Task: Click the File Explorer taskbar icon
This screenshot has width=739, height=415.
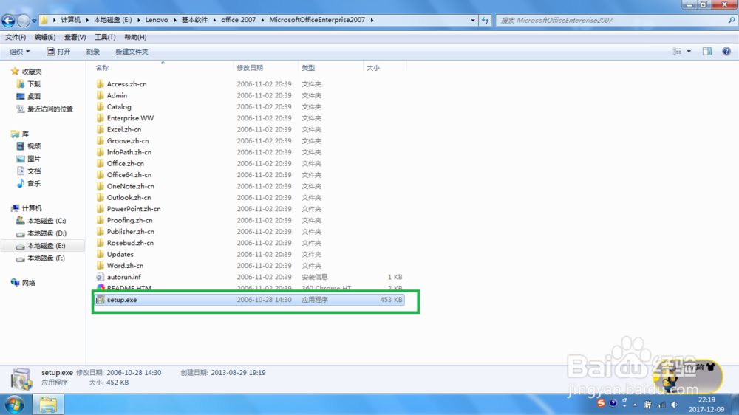Action: pyautogui.click(x=47, y=405)
